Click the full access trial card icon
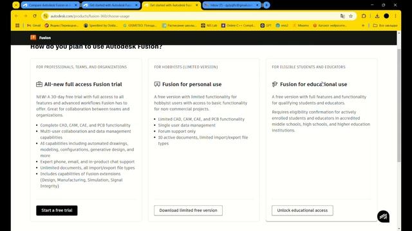This screenshot has height=231, width=412. pos(39,84)
